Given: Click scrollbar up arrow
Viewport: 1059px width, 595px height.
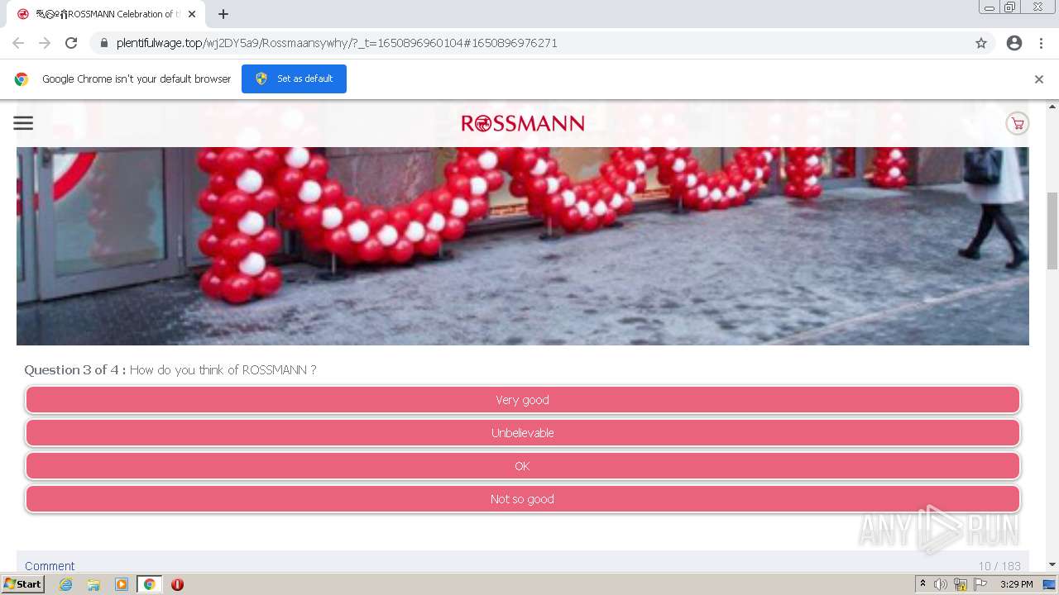Looking at the screenshot, I should [1052, 107].
